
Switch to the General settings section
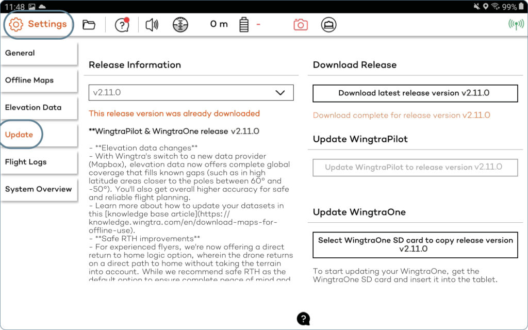click(x=21, y=53)
